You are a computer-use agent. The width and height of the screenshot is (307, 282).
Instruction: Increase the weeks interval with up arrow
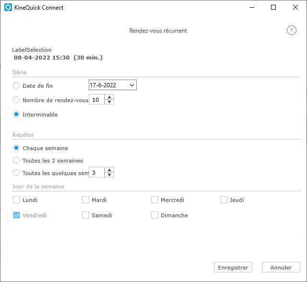click(109, 170)
